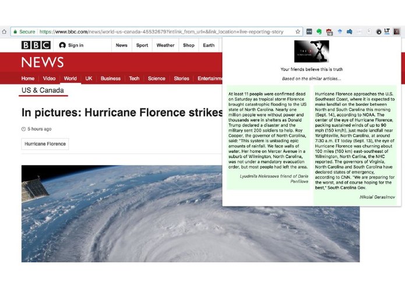Screen dimensions: 405x288
Task: Click the dark three-dots extension icon
Action: tap(309, 31)
